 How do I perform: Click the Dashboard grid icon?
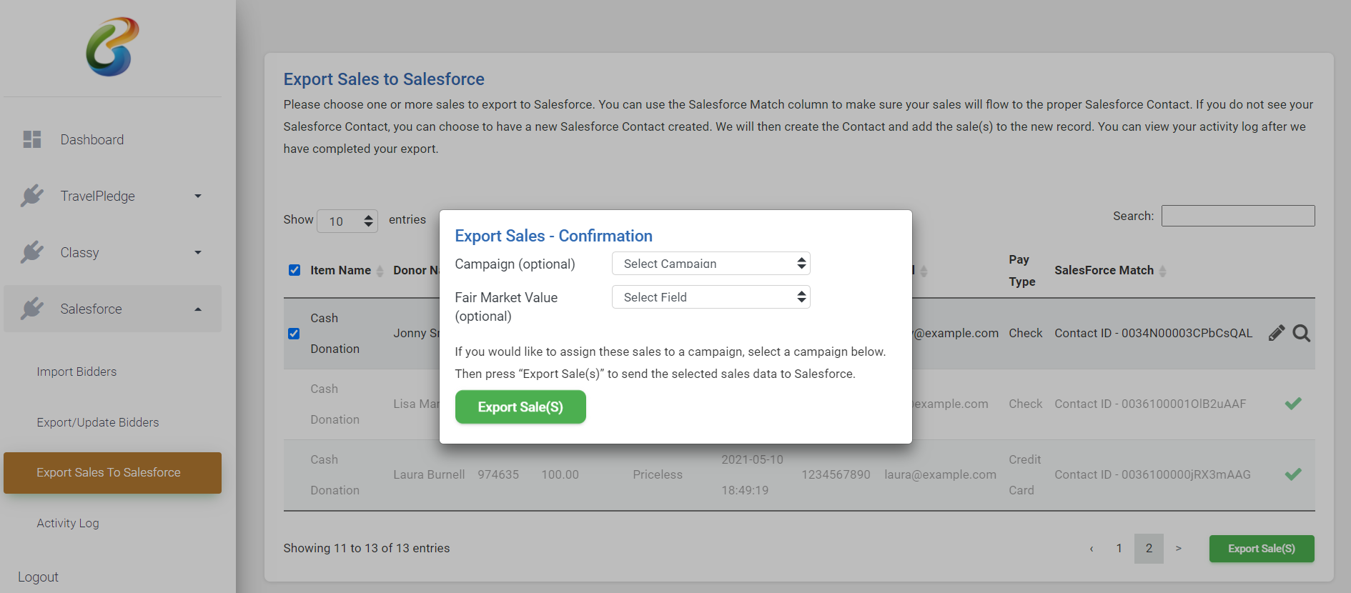pos(32,139)
